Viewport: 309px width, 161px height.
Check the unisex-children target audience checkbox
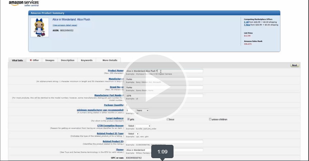pos(210,119)
